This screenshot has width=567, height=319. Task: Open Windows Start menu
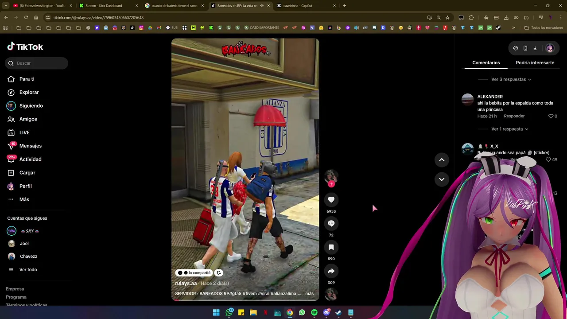pos(216,312)
